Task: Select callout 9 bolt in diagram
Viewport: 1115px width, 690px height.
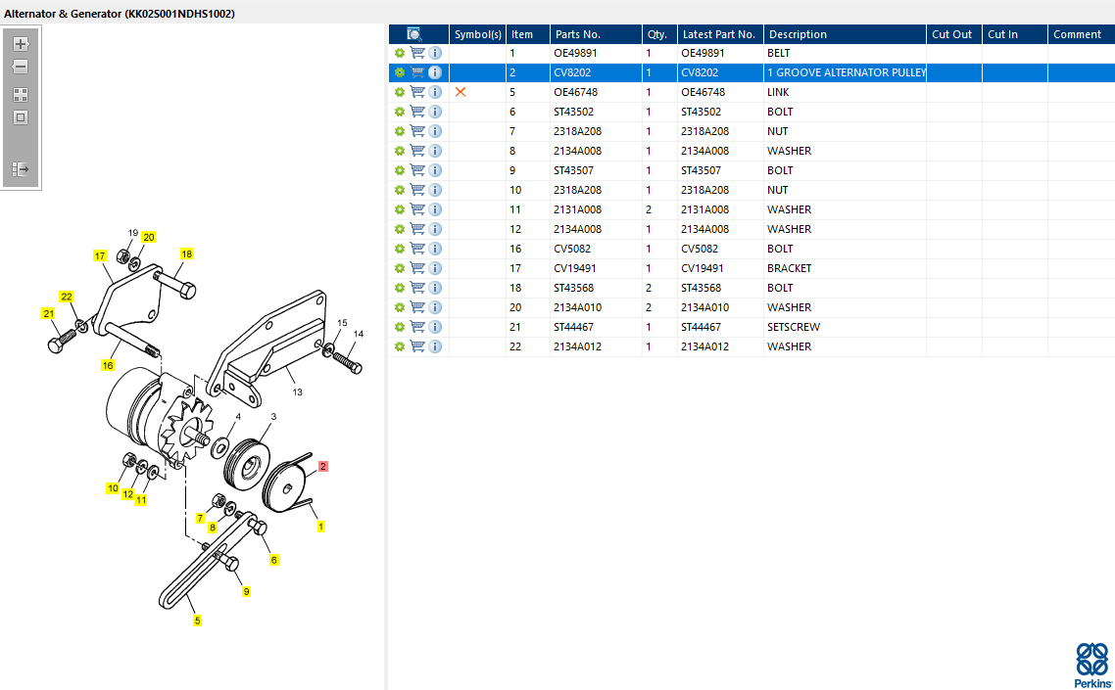Action: 246,591
